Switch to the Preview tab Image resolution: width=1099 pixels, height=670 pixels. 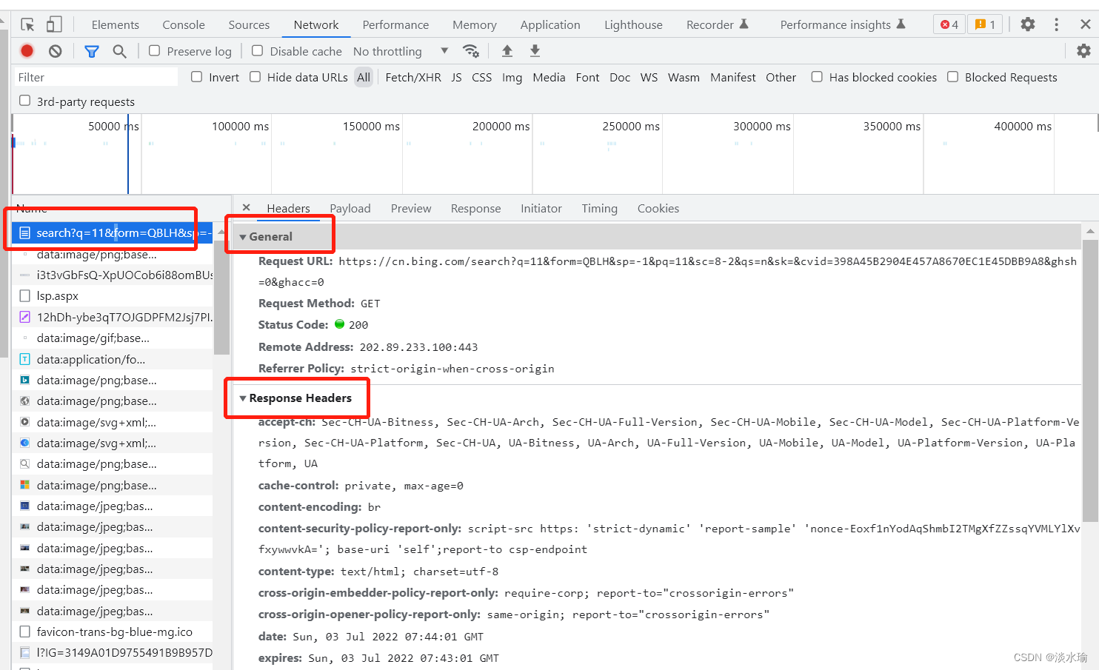pyautogui.click(x=411, y=209)
